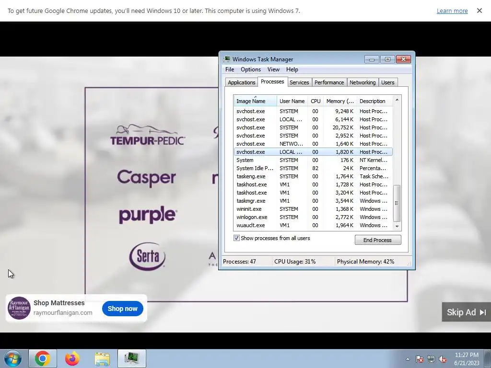Maximize the Windows Task Manager window

click(x=387, y=59)
